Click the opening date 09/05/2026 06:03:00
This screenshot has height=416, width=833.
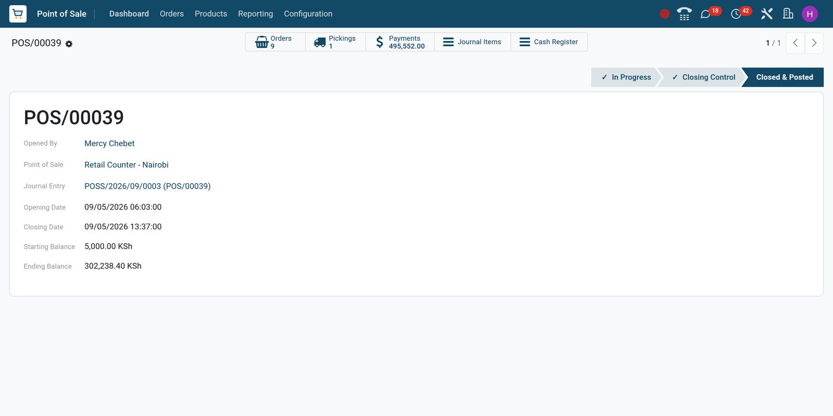coord(123,207)
